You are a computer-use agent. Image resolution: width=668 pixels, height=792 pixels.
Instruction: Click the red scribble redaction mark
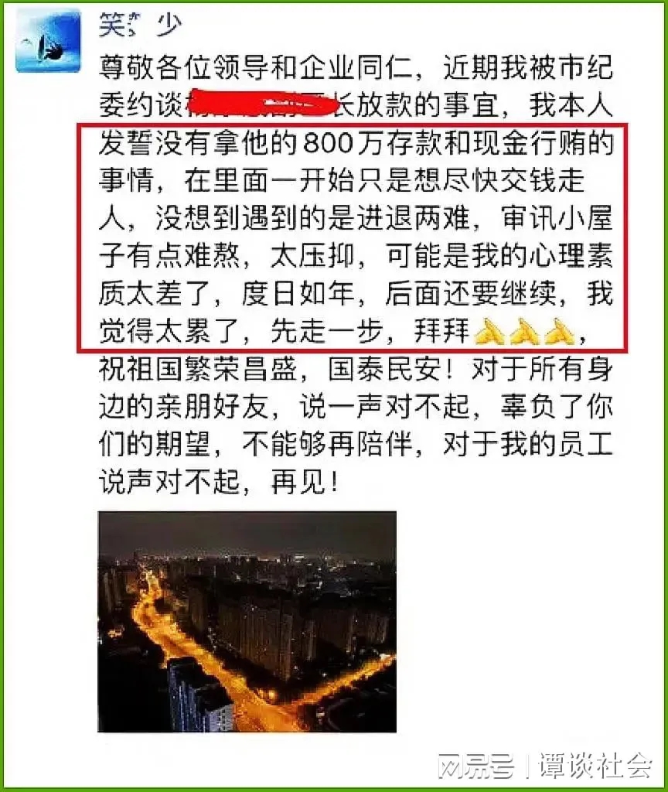[263, 105]
